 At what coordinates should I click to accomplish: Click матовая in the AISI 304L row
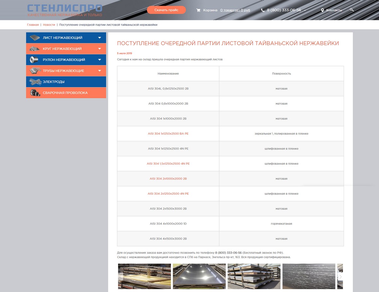tap(281, 88)
